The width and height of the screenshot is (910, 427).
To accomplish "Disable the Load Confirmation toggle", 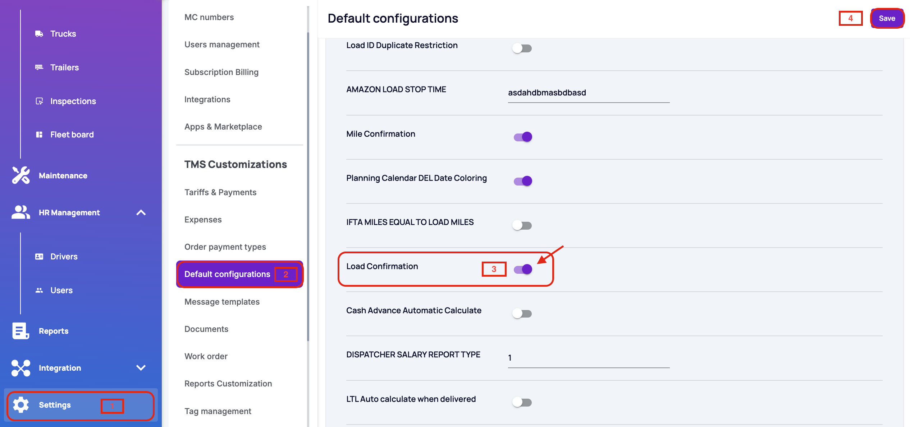I will tap(523, 269).
